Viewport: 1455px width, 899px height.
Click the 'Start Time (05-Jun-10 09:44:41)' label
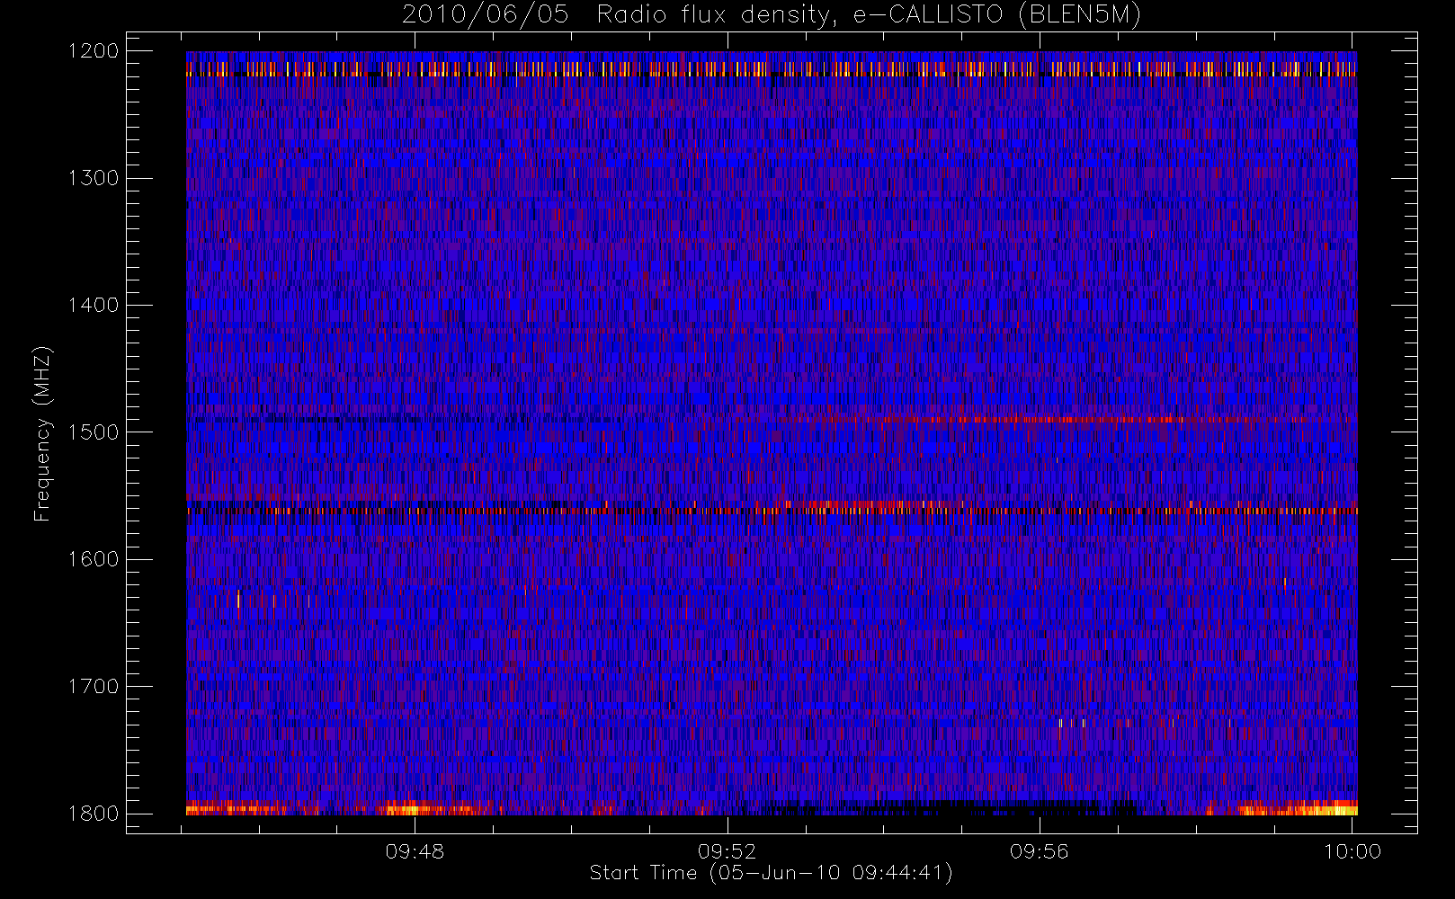point(771,873)
